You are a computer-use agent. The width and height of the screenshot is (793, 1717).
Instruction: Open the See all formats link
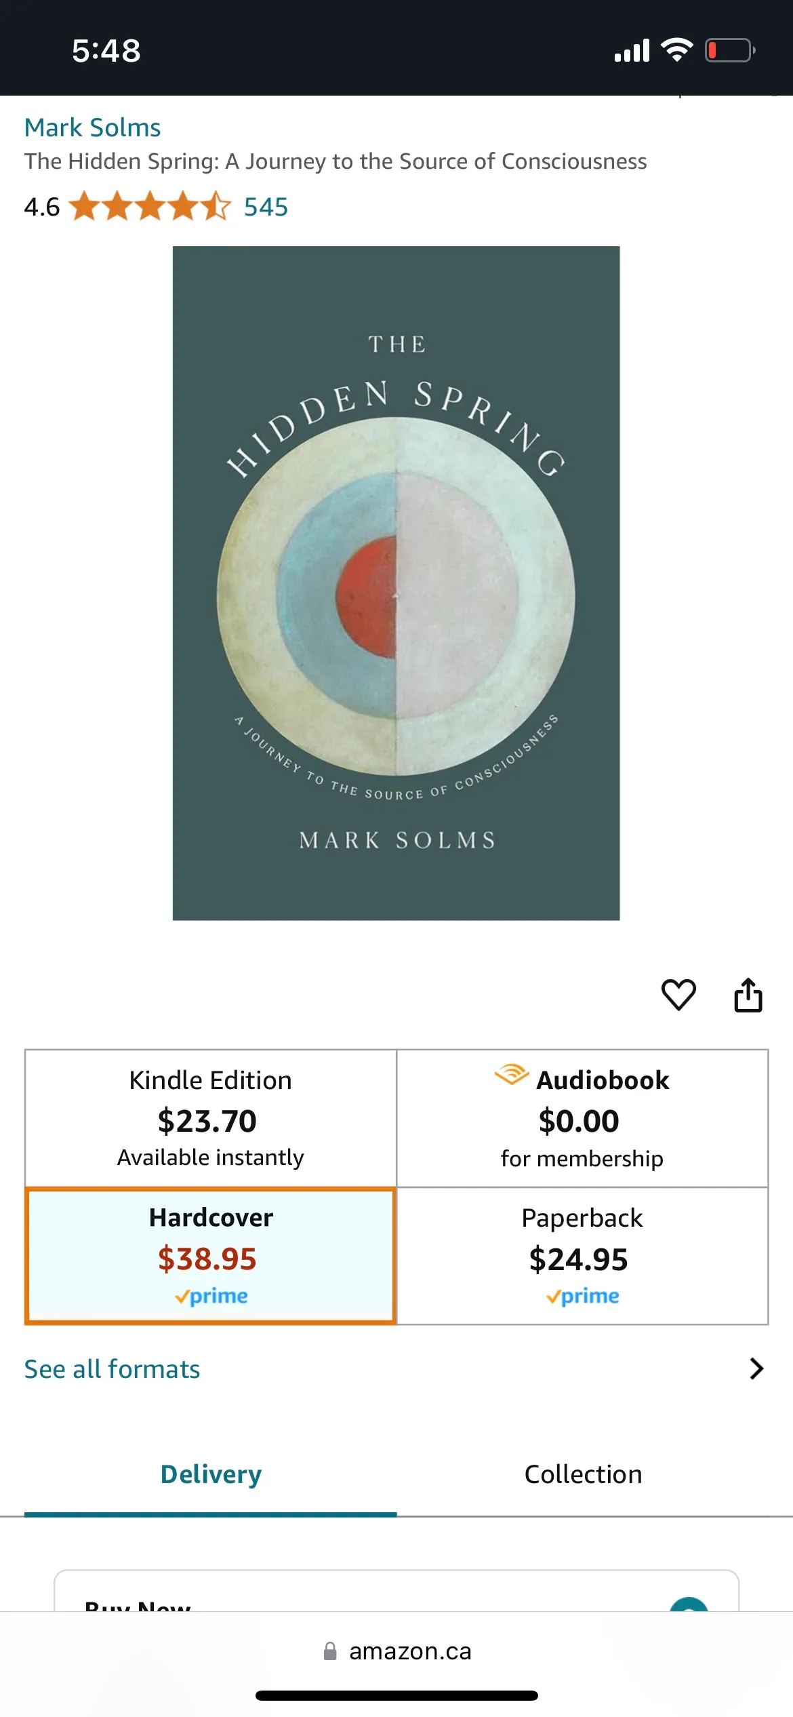click(113, 1369)
